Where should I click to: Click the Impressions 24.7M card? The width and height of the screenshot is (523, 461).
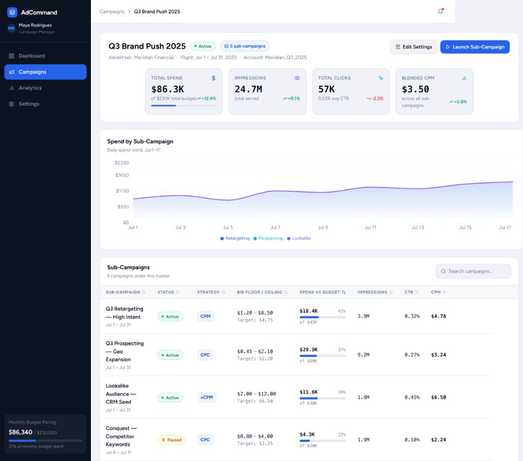point(267,91)
